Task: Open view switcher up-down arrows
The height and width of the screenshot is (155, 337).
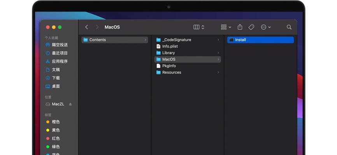Action: coord(203,27)
